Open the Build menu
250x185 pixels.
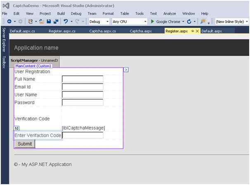[x=61, y=14]
